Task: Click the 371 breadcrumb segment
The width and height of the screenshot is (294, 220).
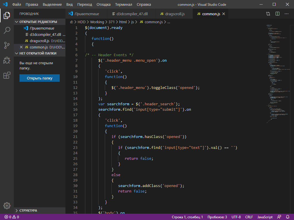Action: [111, 22]
